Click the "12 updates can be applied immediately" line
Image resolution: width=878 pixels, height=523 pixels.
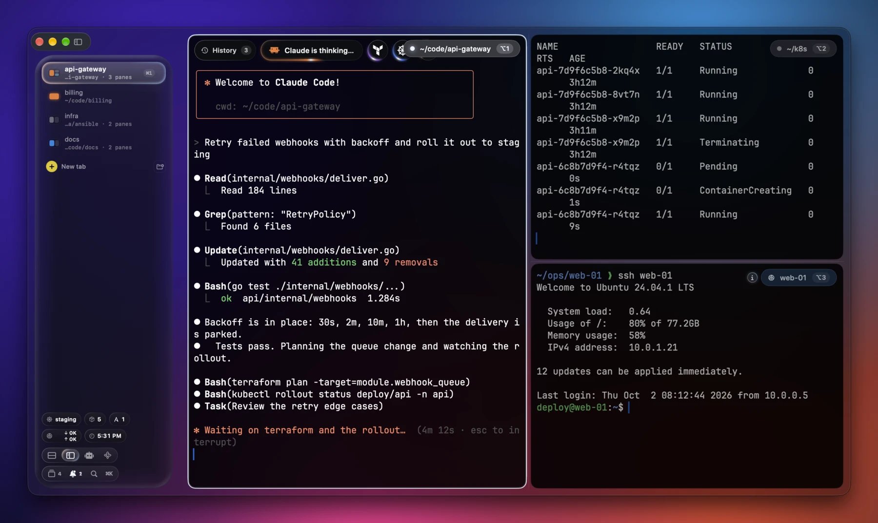639,371
